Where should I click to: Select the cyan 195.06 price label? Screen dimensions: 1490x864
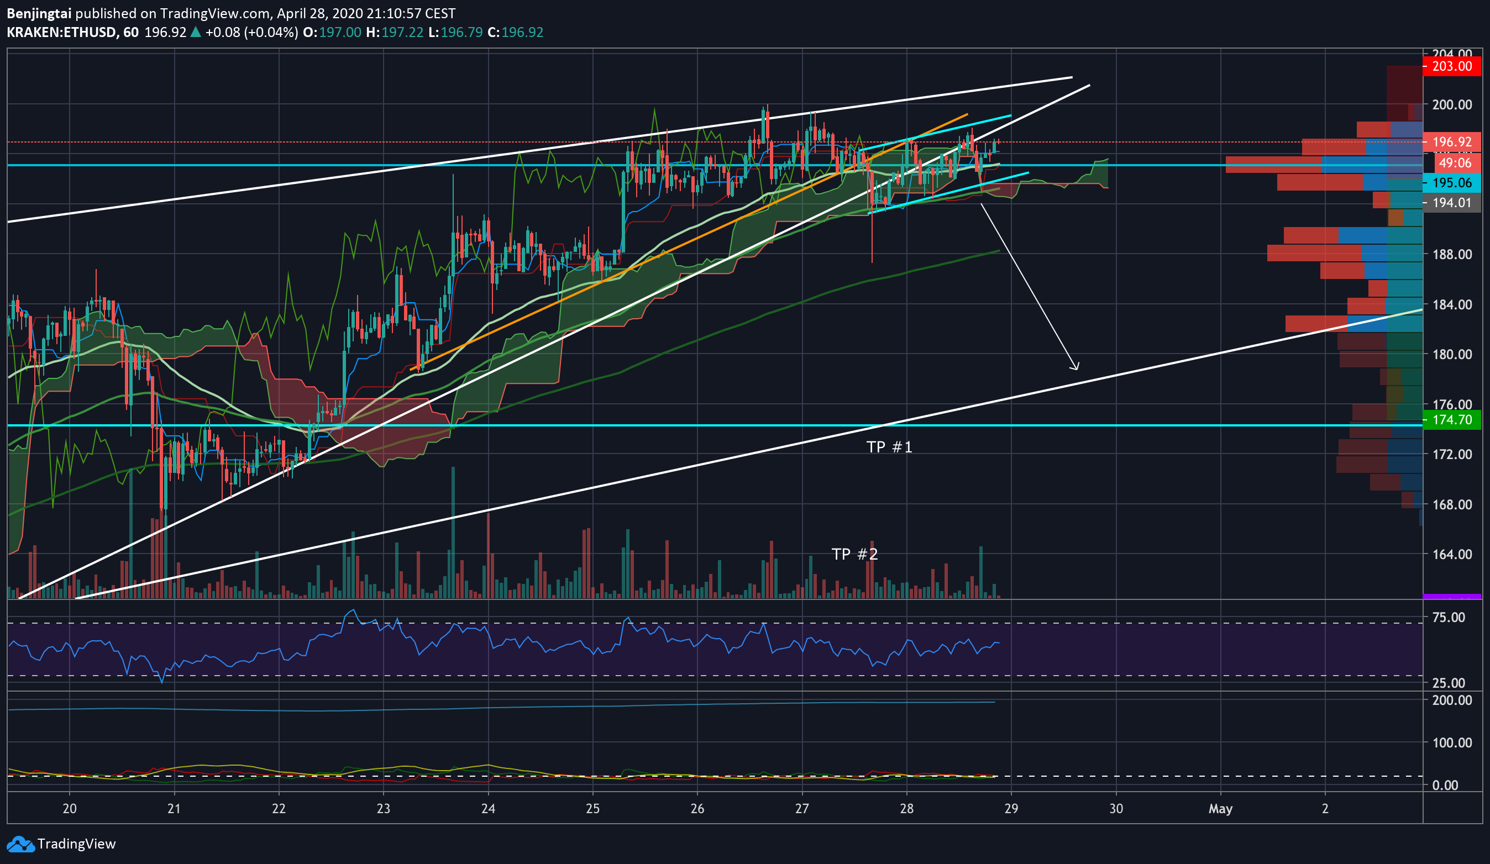1451,183
